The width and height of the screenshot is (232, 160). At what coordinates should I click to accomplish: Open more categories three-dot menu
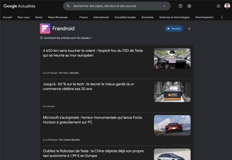(222, 17)
